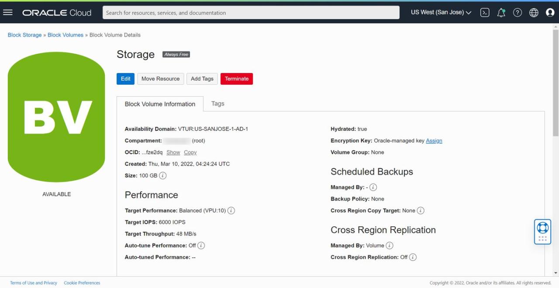
Task: Click the green BV block volume badge
Action: tap(56, 117)
